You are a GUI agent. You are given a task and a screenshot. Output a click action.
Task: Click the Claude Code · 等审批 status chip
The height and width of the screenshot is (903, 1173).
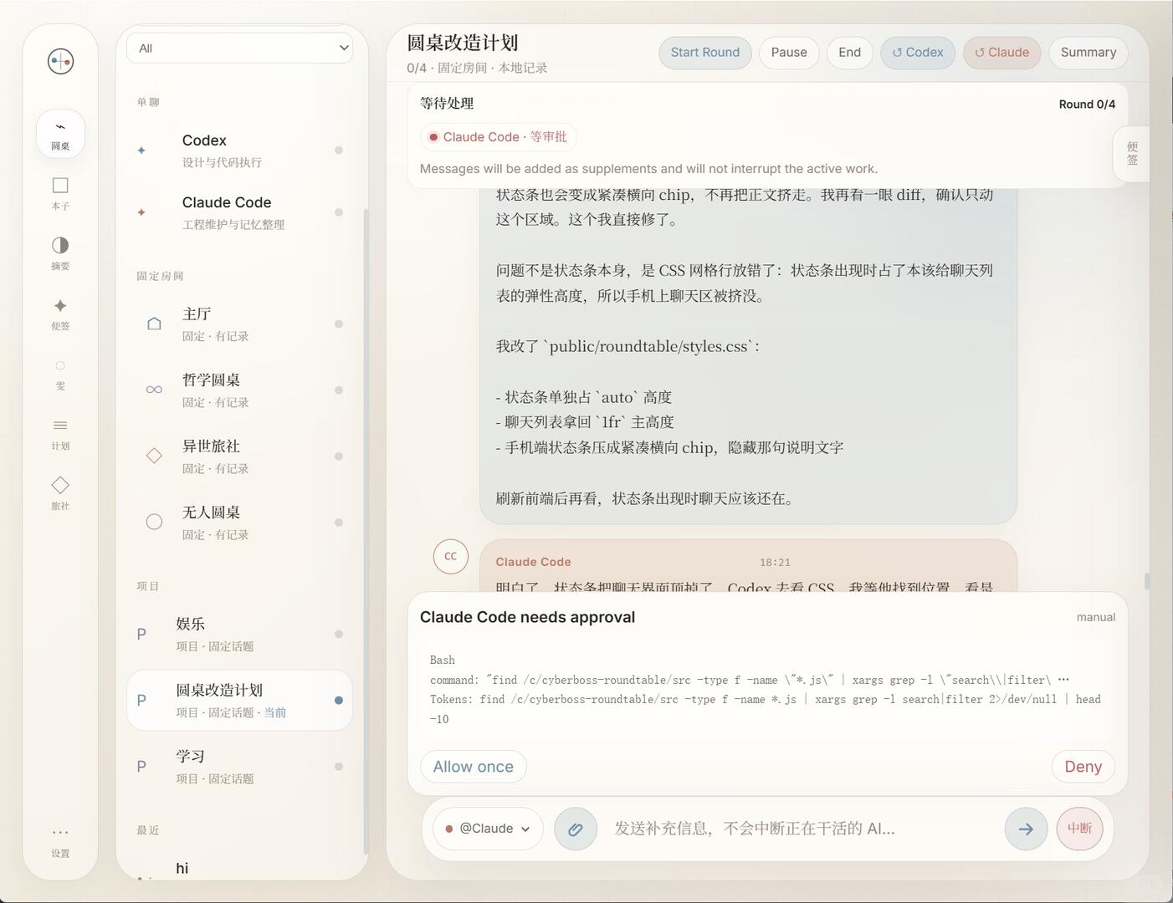coord(499,137)
